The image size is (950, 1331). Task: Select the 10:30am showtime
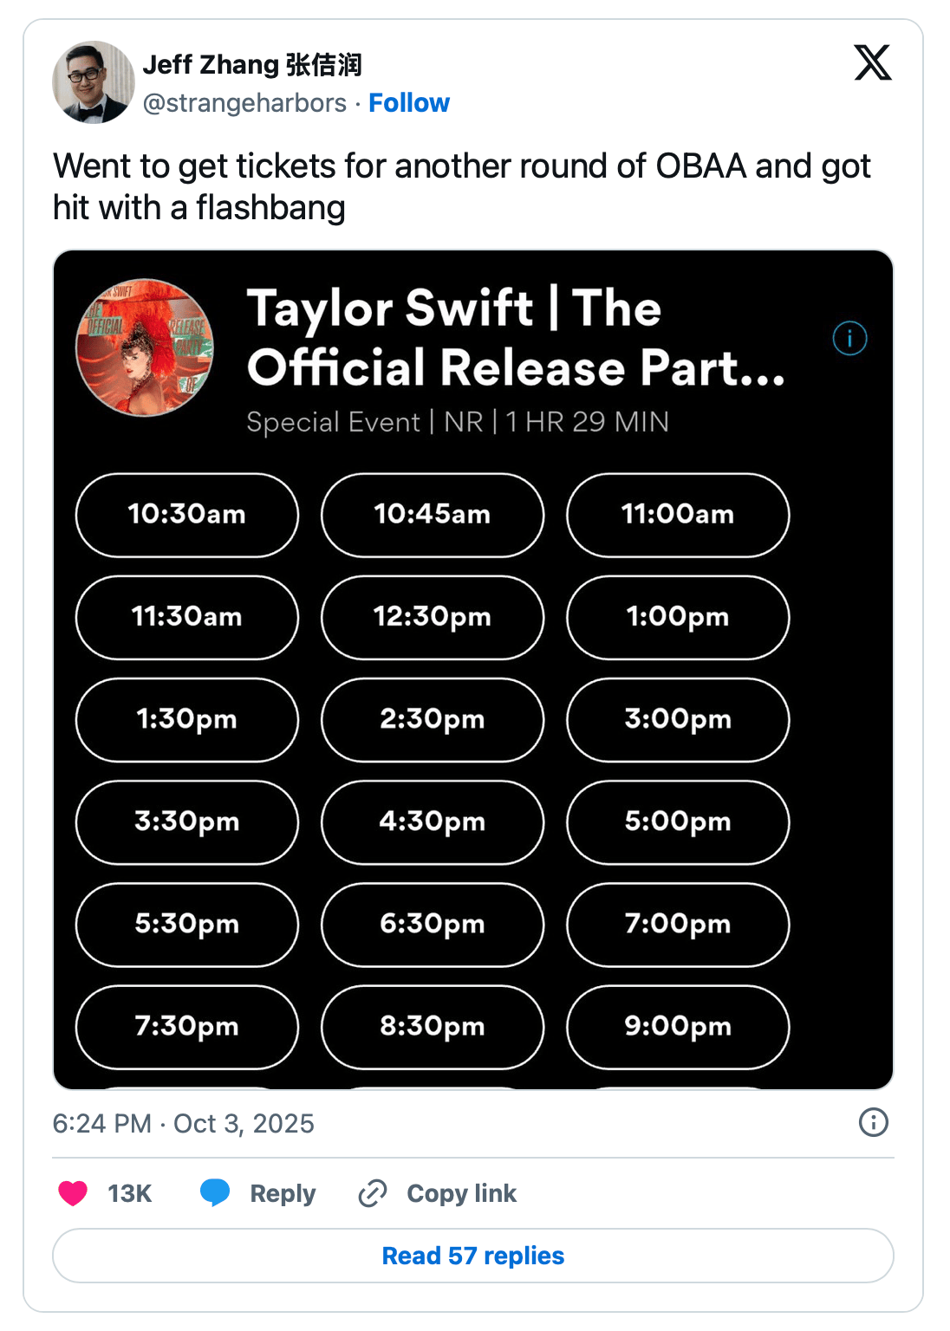[187, 515]
